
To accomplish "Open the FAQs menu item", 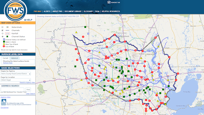I will pyautogui.click(x=97, y=11).
